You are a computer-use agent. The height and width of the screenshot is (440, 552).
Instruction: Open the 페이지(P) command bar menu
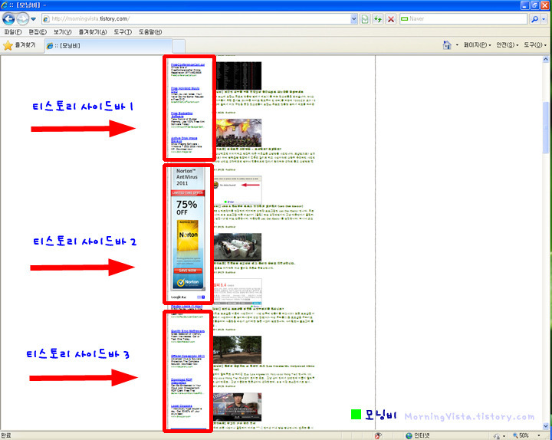click(x=477, y=45)
